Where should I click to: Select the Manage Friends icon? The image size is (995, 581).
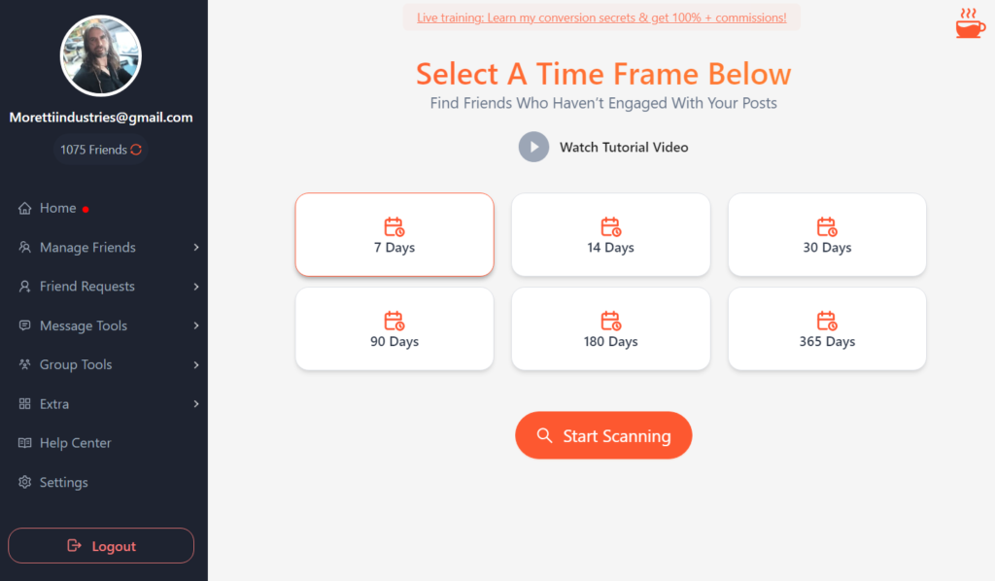(23, 247)
